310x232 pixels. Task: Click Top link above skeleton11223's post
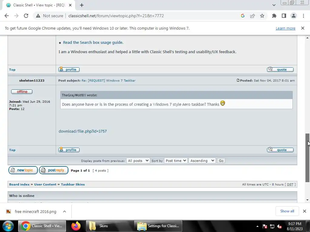click(x=12, y=70)
